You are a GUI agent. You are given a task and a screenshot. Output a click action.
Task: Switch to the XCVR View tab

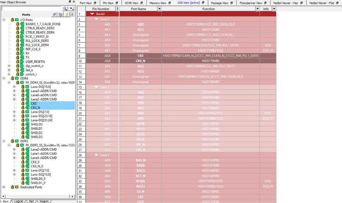coord(131,3)
